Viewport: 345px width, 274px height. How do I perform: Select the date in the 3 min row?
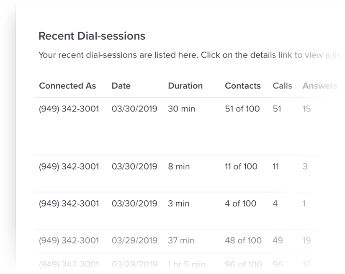tap(134, 204)
